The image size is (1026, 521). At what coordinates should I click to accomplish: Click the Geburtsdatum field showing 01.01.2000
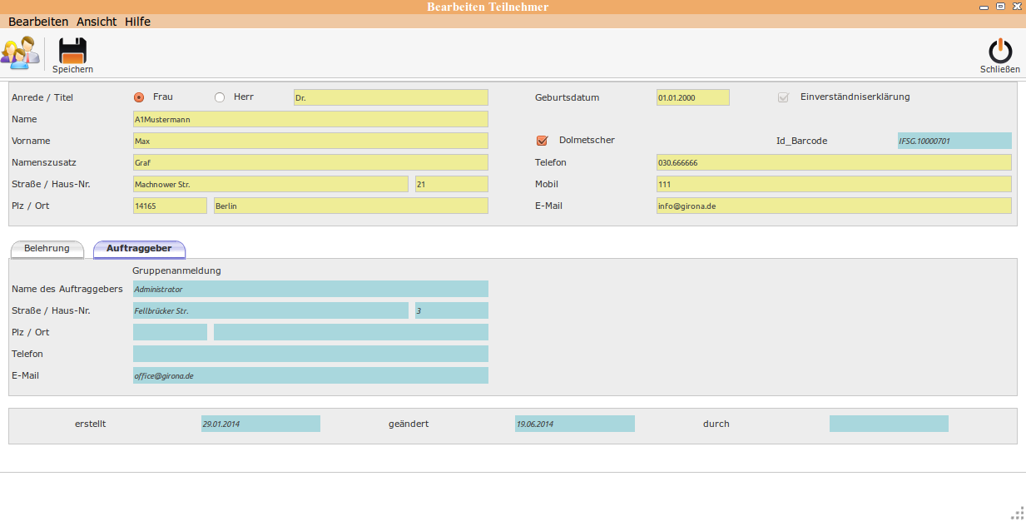(692, 97)
